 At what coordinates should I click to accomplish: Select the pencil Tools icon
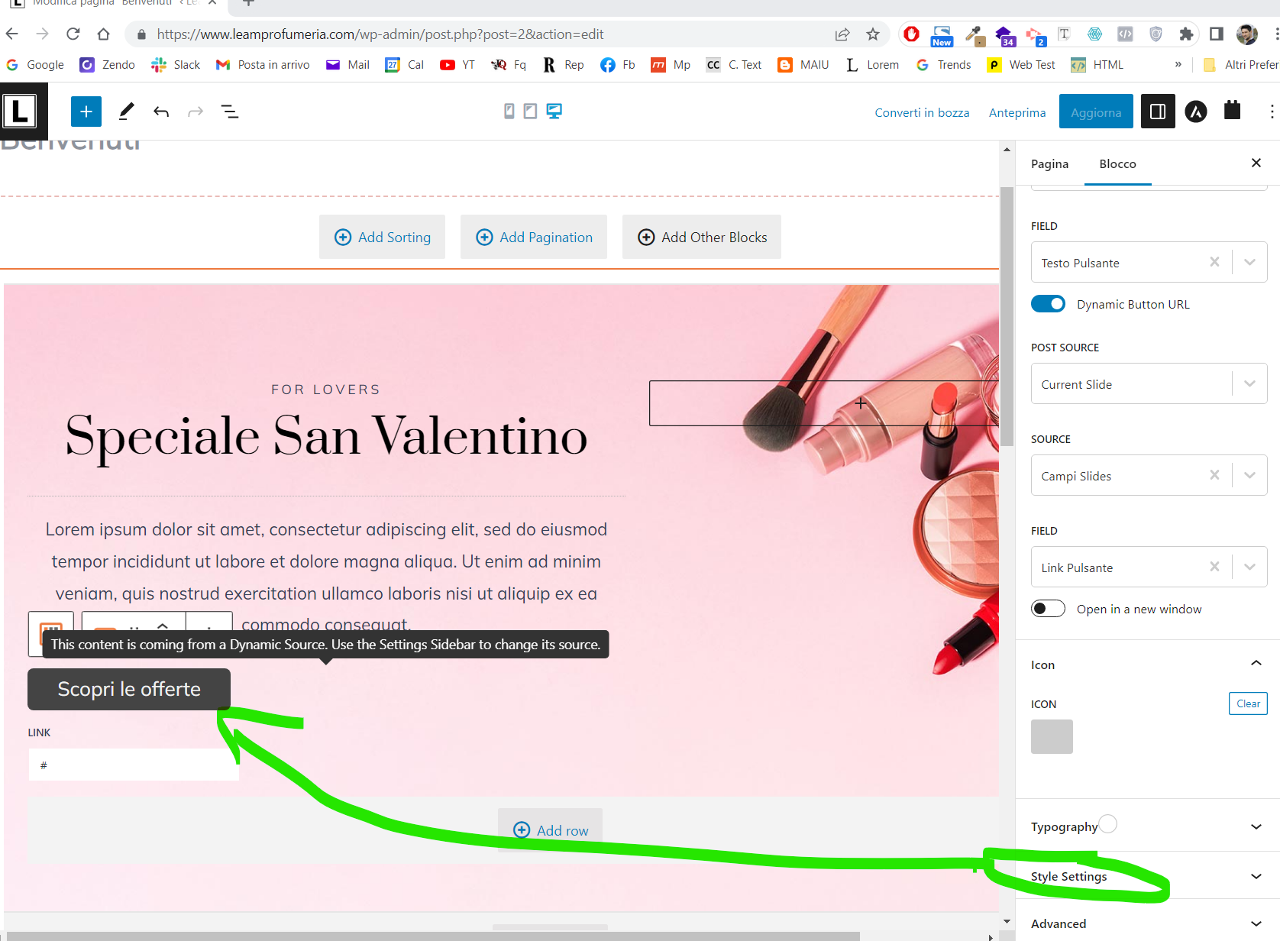pos(127,112)
